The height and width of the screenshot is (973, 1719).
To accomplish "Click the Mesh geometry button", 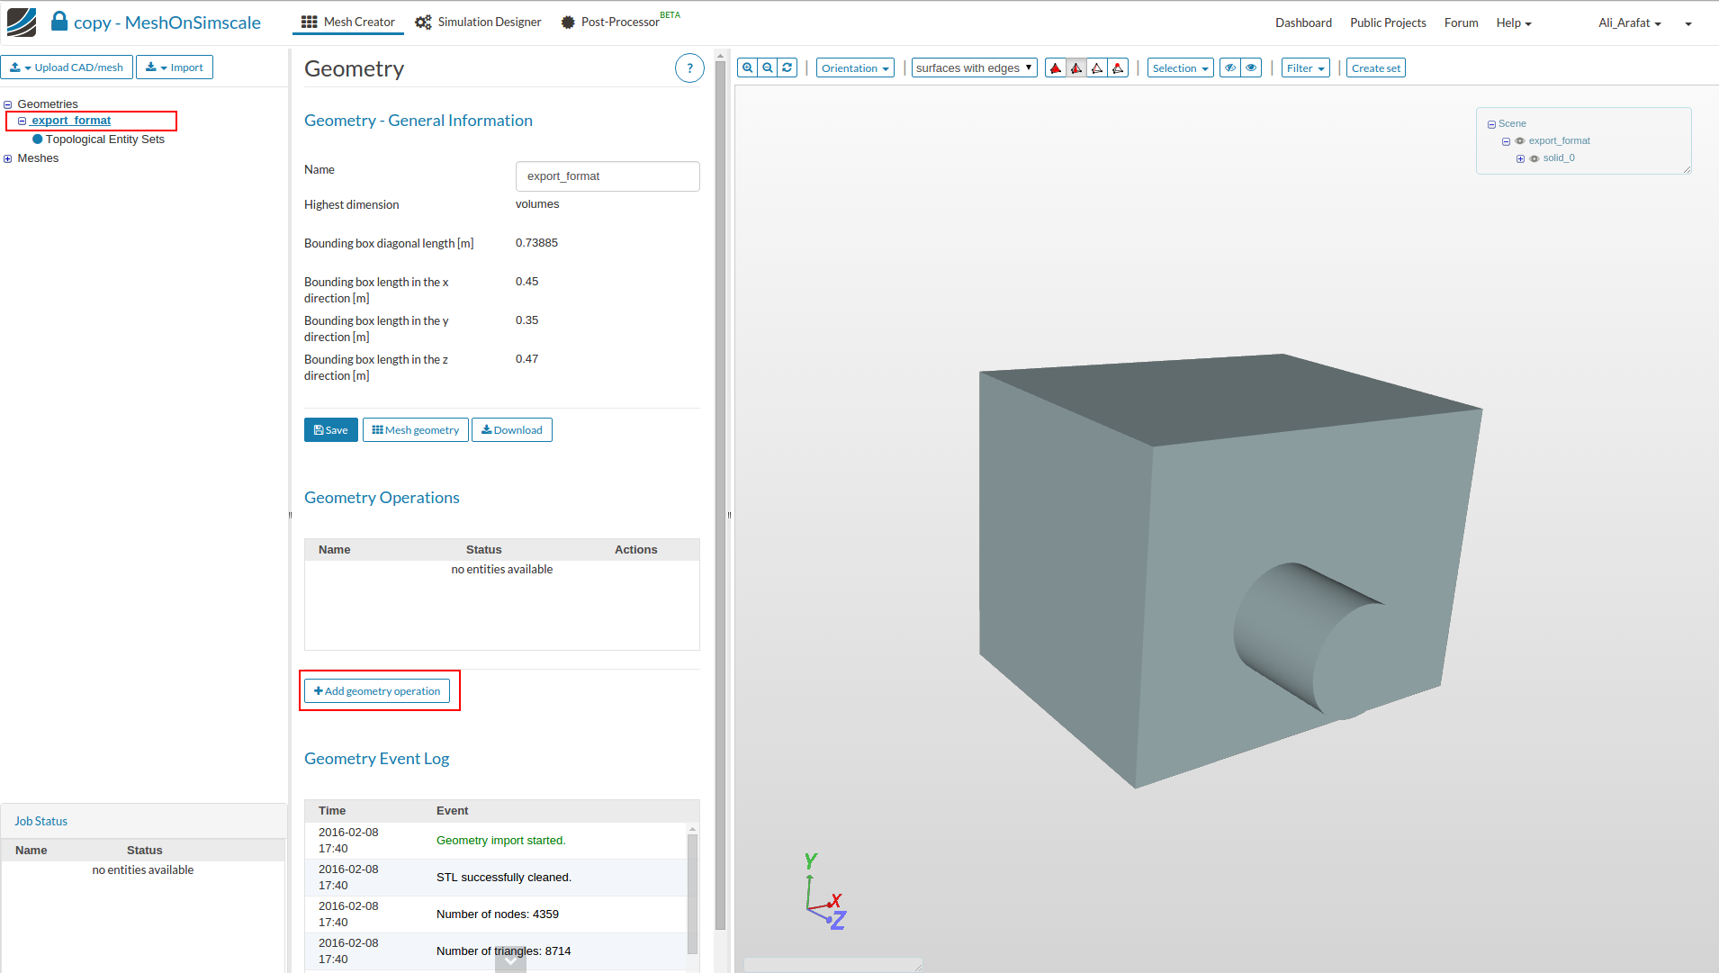I will point(415,430).
